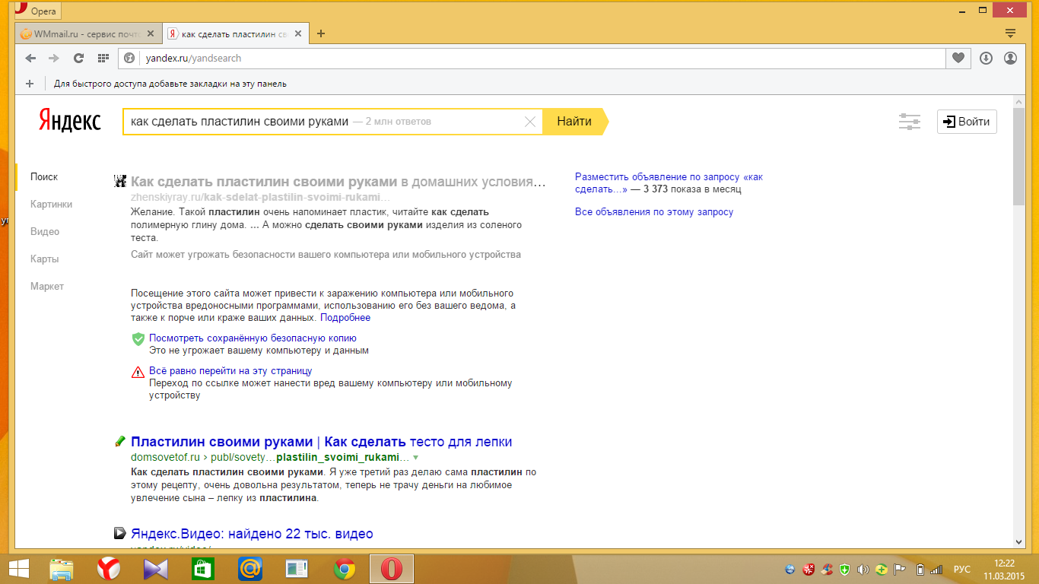Go forward to the next page
The image size is (1039, 584).
point(53,58)
